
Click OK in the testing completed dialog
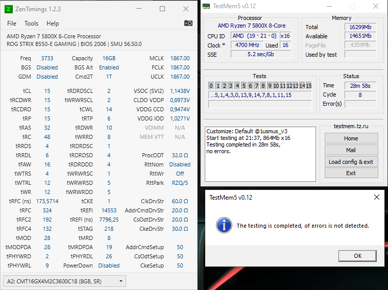[x=357, y=256]
